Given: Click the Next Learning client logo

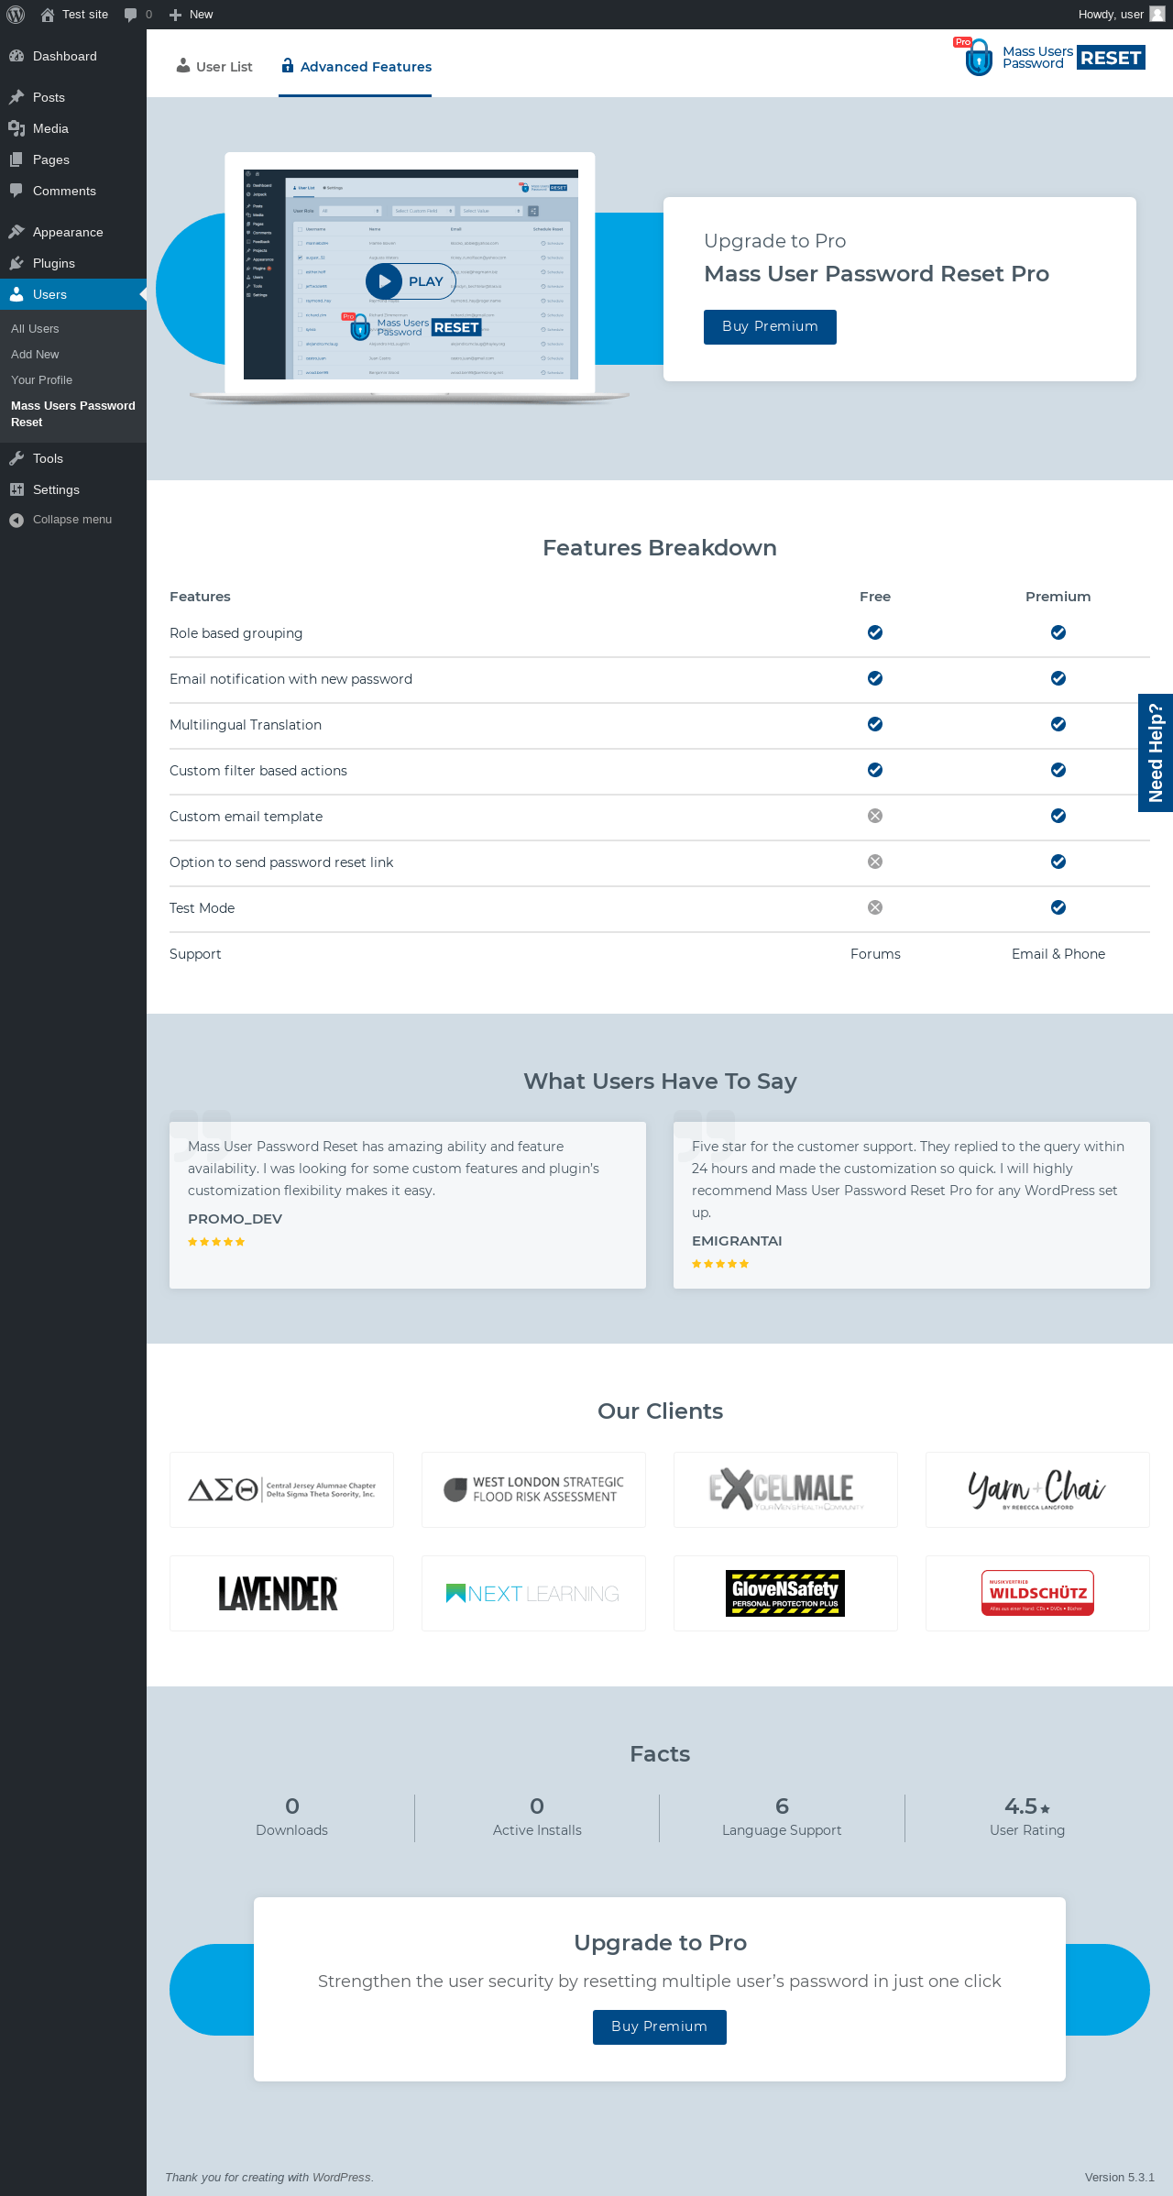Looking at the screenshot, I should pos(533,1593).
